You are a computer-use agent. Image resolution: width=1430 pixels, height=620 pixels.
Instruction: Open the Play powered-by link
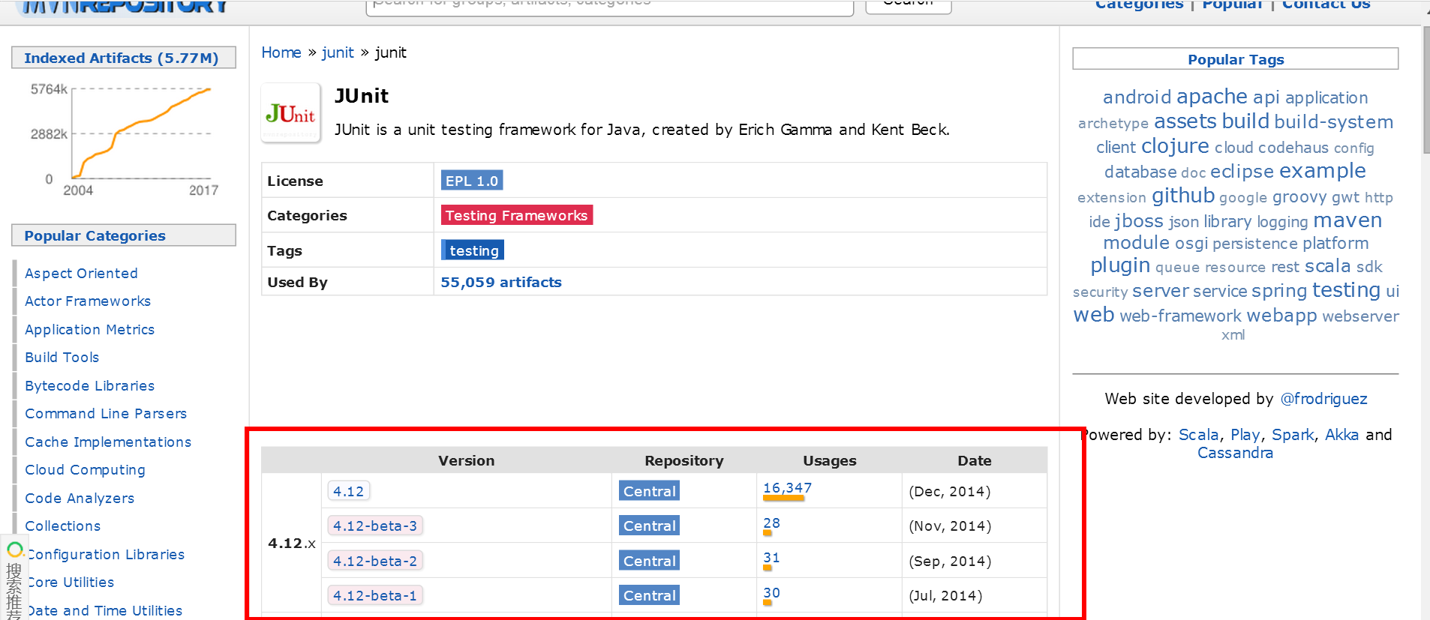click(x=1245, y=435)
